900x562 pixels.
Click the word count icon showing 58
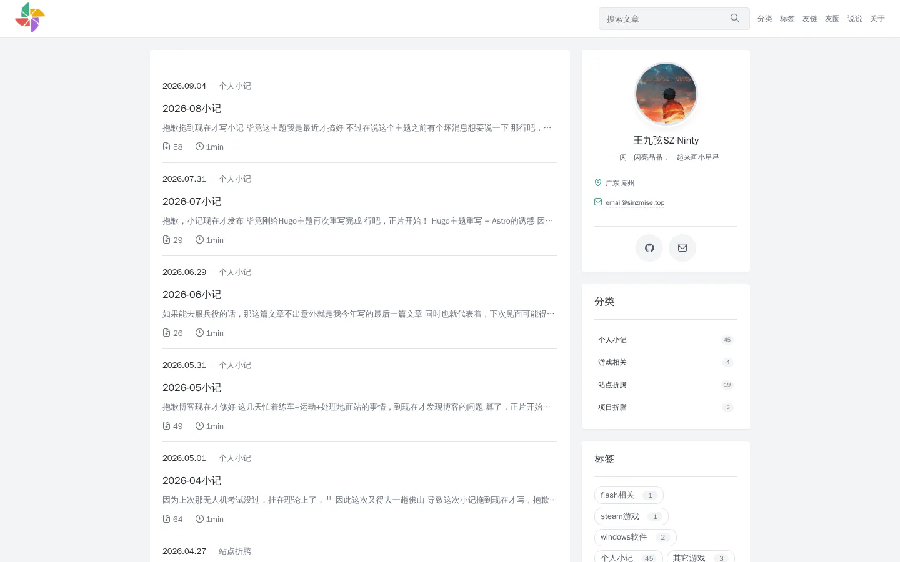pos(166,147)
